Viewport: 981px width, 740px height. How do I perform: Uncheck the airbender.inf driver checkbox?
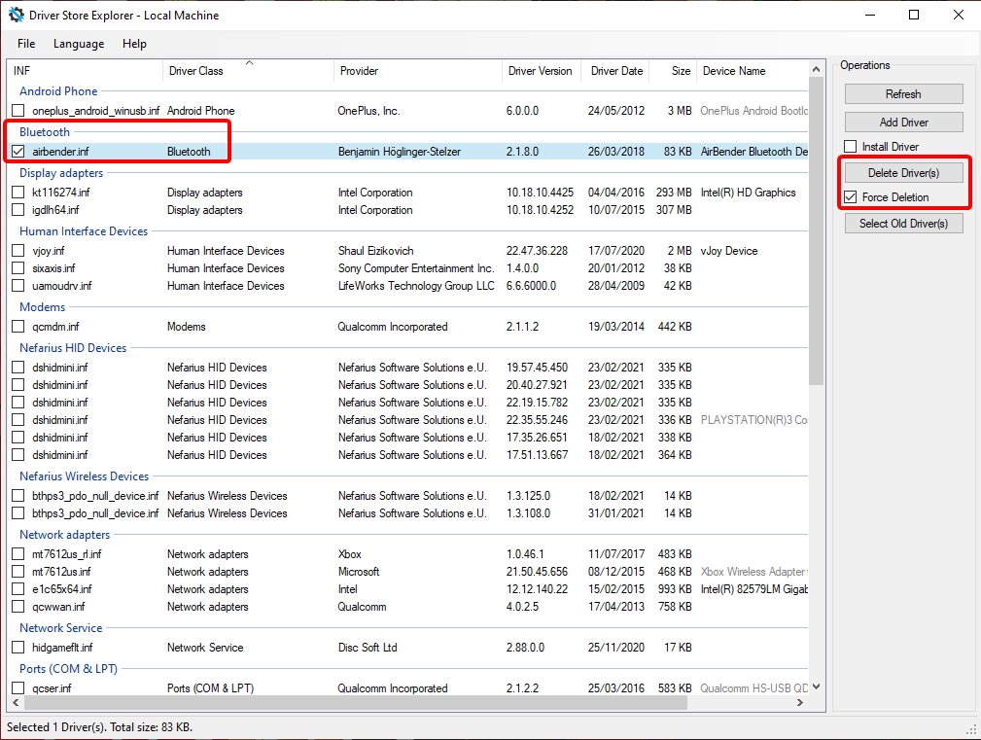pos(18,152)
